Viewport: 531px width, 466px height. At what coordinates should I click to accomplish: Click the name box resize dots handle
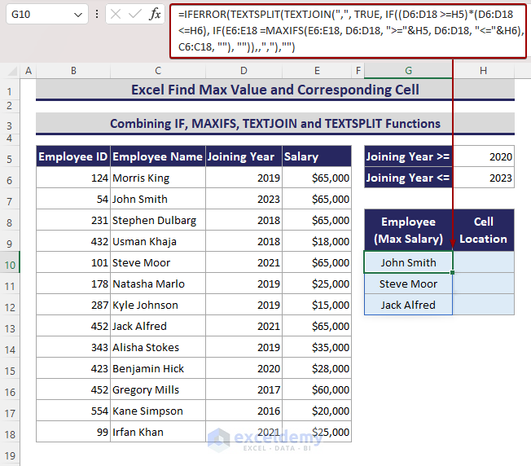98,15
